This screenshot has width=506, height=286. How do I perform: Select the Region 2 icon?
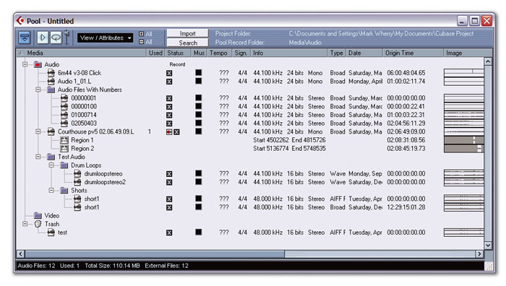(64, 148)
